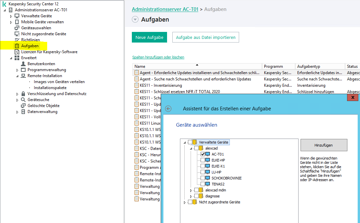This screenshot has height=223, width=360.
Task: Click the Gelöschte Objekte icon
Action: click(x=23, y=106)
